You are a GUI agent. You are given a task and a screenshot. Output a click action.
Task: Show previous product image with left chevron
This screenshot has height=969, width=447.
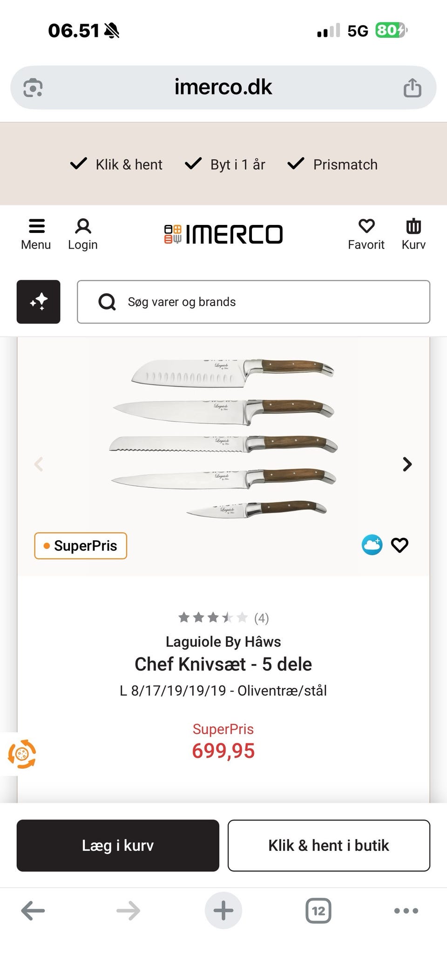(39, 464)
